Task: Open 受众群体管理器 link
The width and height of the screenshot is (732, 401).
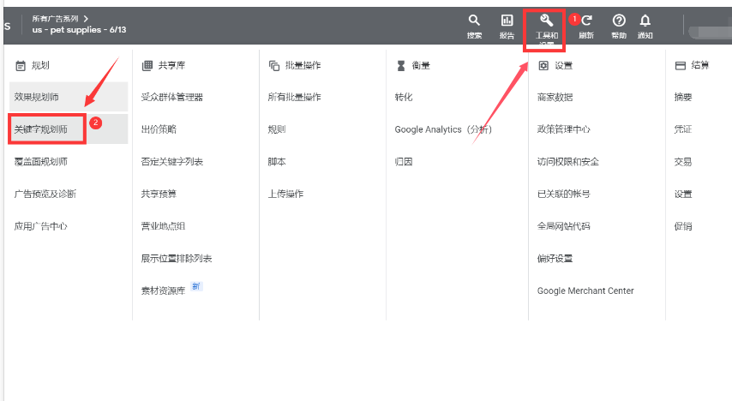Action: 171,97
